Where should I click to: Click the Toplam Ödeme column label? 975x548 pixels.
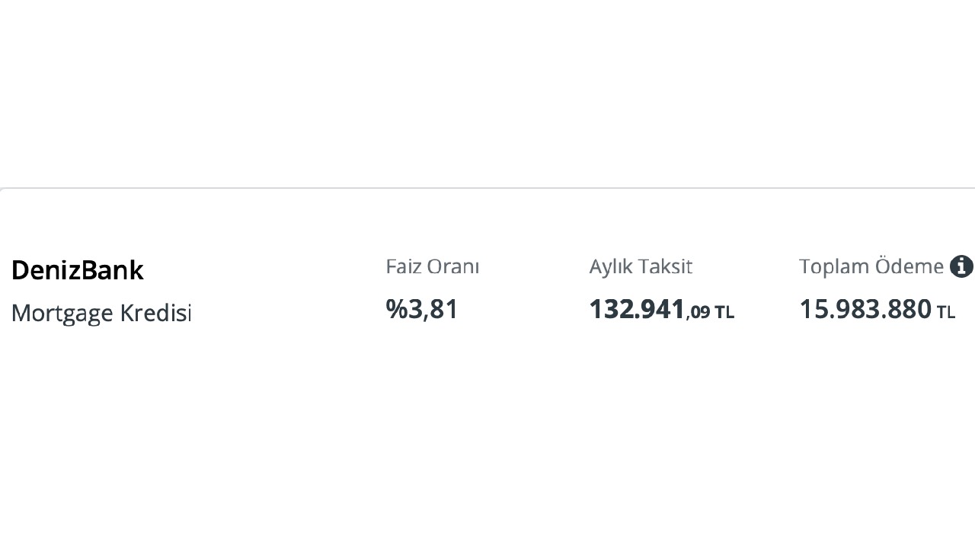point(871,266)
